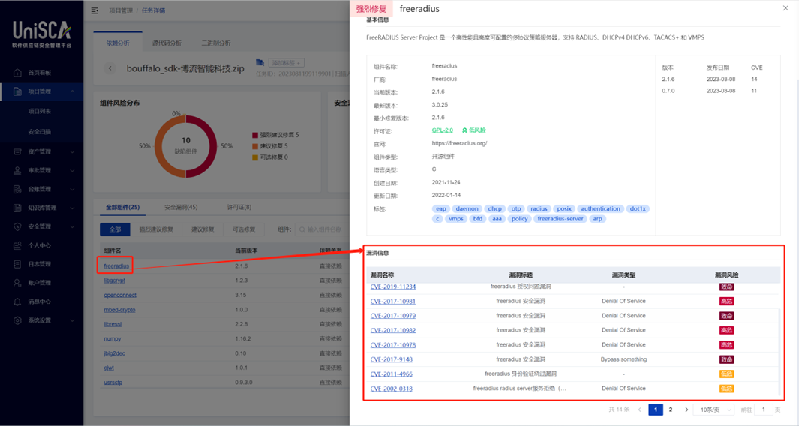Filter components by 强烈建议修复
This screenshot has width=799, height=426.
pos(157,229)
